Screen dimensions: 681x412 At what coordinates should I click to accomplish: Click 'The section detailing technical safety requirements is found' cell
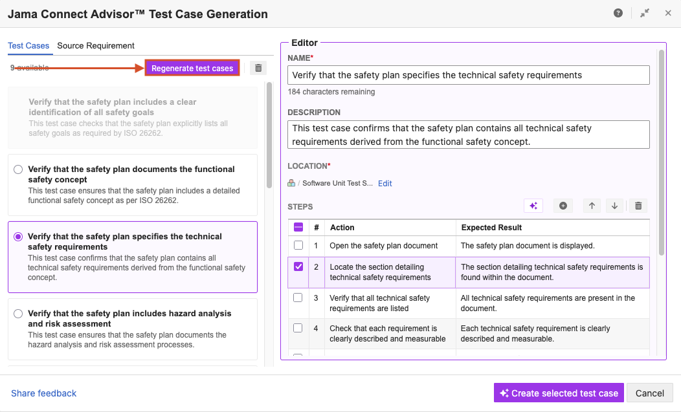point(552,272)
